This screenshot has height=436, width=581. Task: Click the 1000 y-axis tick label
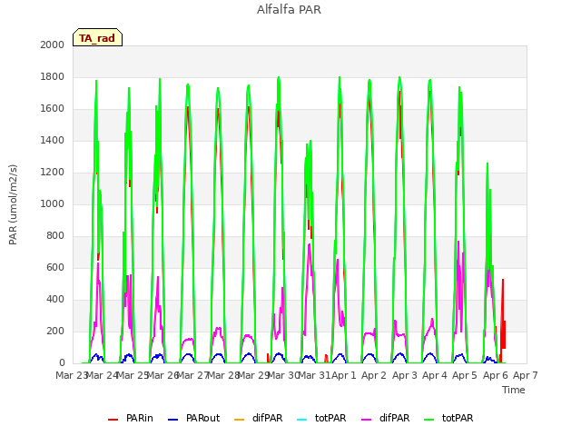pyautogui.click(x=53, y=203)
